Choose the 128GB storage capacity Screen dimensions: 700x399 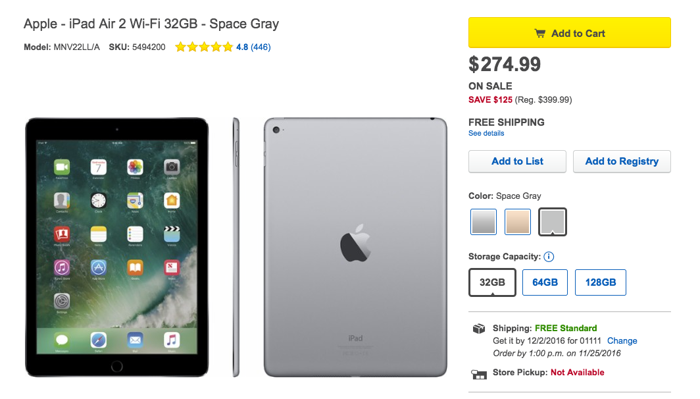600,282
